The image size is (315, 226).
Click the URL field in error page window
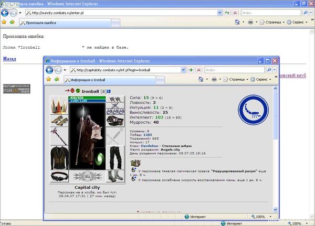[122, 13]
